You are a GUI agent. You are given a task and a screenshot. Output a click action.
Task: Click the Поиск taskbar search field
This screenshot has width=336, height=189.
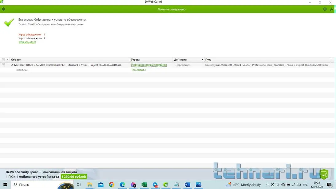point(42,184)
